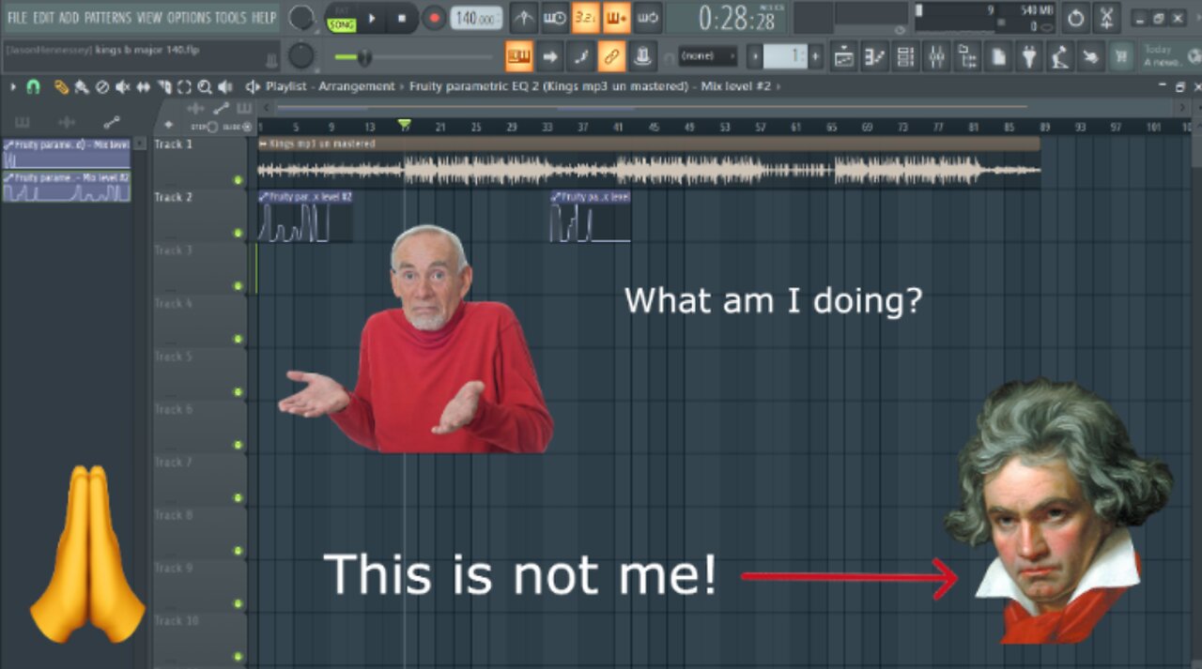Toggle loop recording button
The height and width of the screenshot is (669, 1202).
647,18
